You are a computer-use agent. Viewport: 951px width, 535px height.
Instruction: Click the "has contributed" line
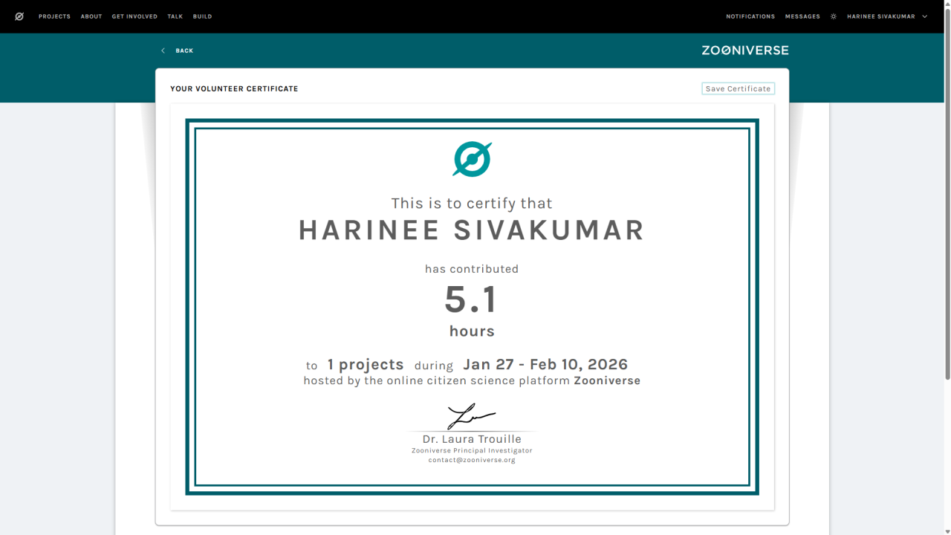point(472,269)
